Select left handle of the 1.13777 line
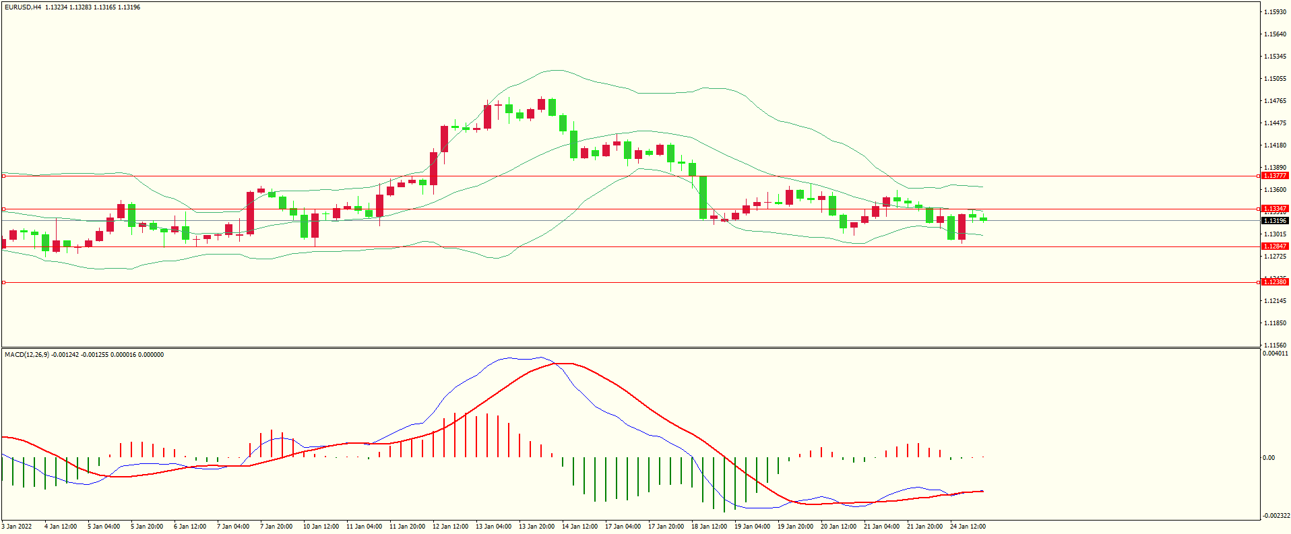The width and height of the screenshot is (1291, 534). coord(4,176)
